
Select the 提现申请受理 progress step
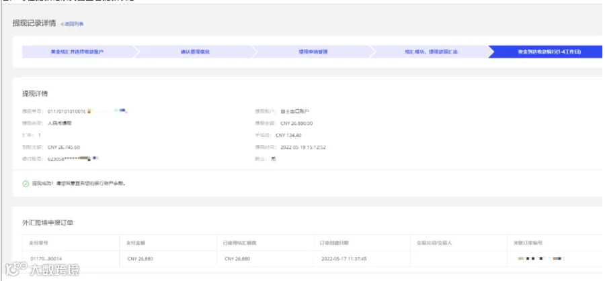point(313,52)
